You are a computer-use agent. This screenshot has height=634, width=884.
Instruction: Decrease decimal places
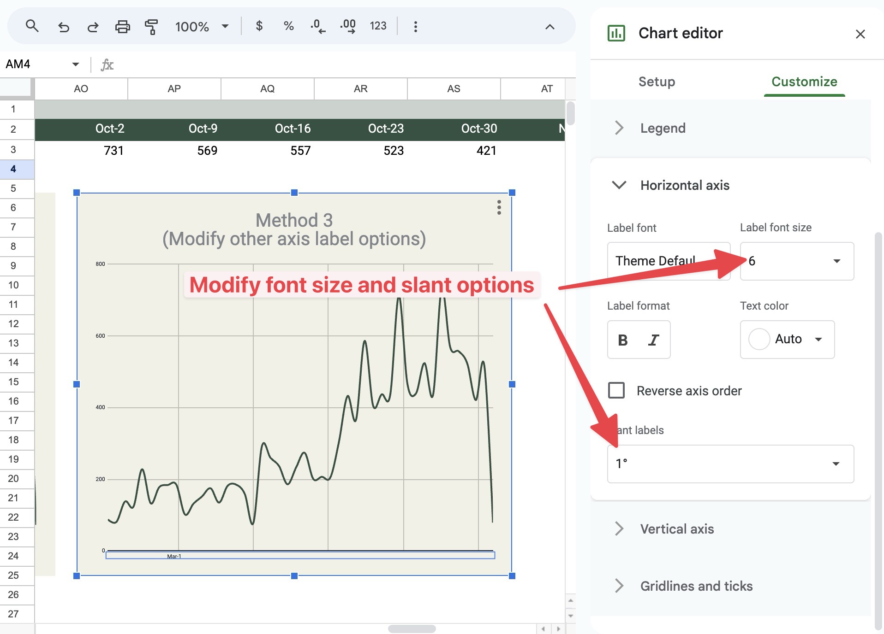tap(317, 26)
